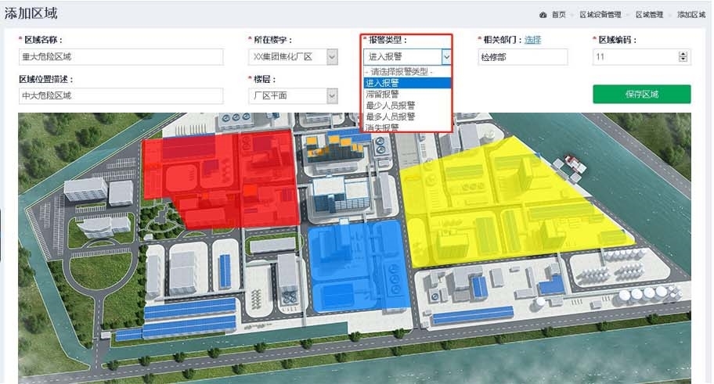
Task: Open the 楼层 dropdown list
Action: (x=332, y=95)
